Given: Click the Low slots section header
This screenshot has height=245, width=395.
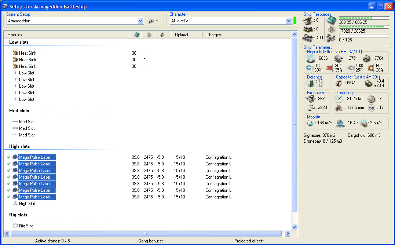Looking at the screenshot, I should pos(19,42).
